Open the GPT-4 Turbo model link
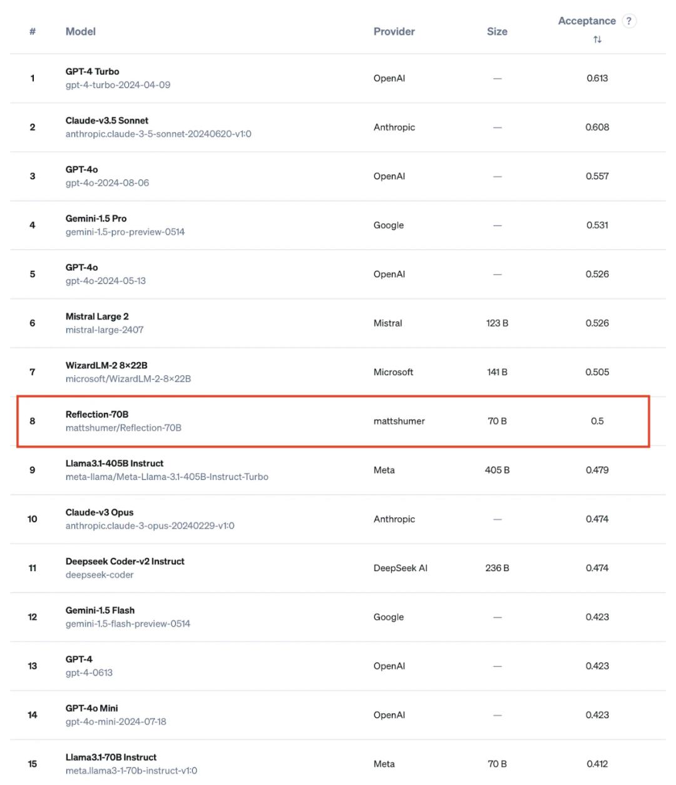 click(92, 71)
